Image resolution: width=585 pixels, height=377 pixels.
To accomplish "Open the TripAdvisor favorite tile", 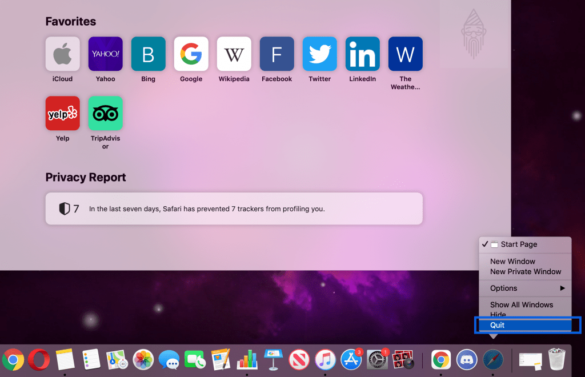I will pyautogui.click(x=105, y=113).
